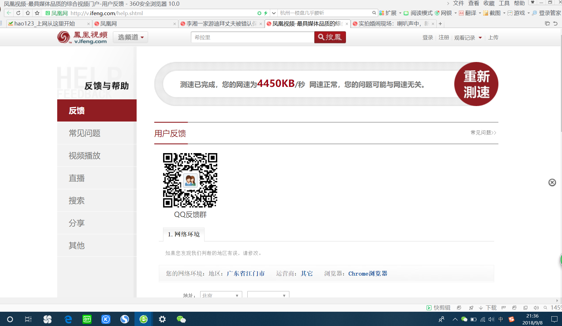The image size is (562, 326).
Task: Open the 工具 menu
Action: click(504, 3)
